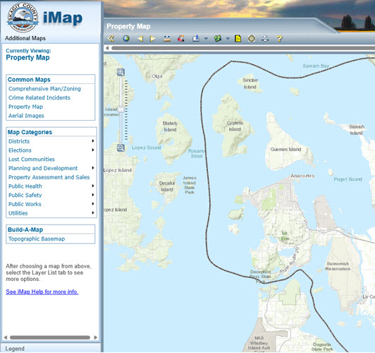Click the yellow note page icon
The height and width of the screenshot is (353, 375).
238,39
